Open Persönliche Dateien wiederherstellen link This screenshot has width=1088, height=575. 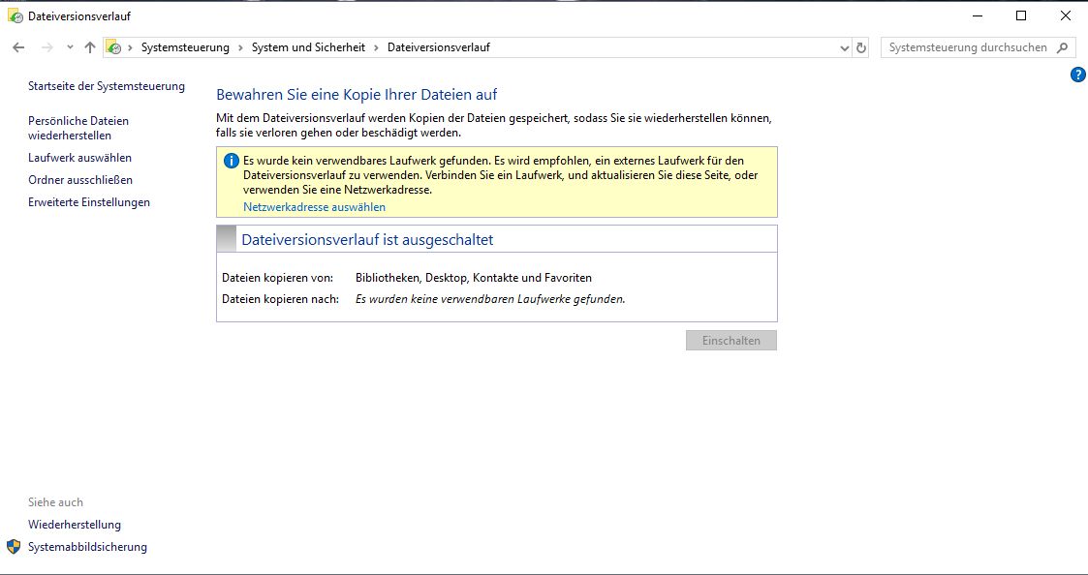pyautogui.click(x=78, y=128)
